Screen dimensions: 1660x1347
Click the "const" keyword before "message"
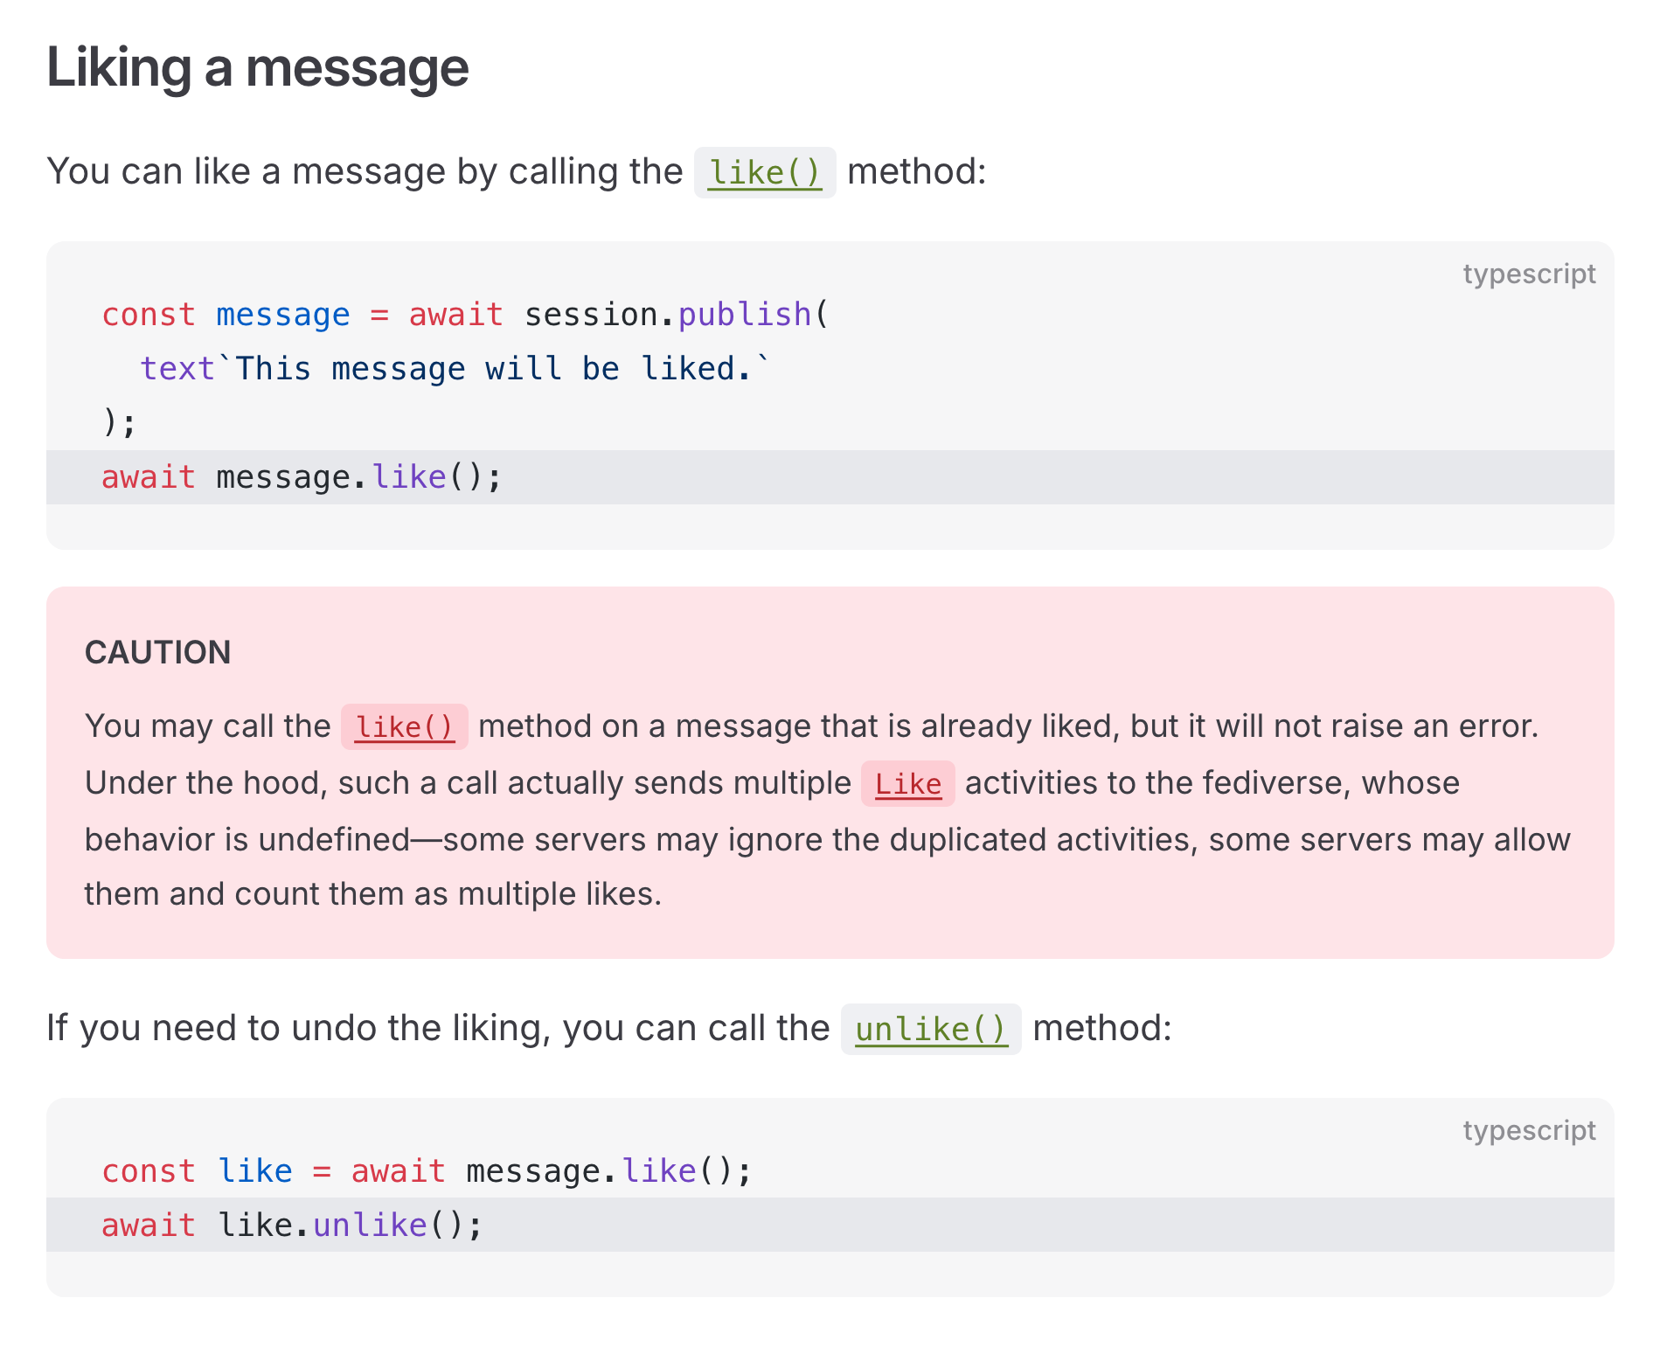(149, 315)
